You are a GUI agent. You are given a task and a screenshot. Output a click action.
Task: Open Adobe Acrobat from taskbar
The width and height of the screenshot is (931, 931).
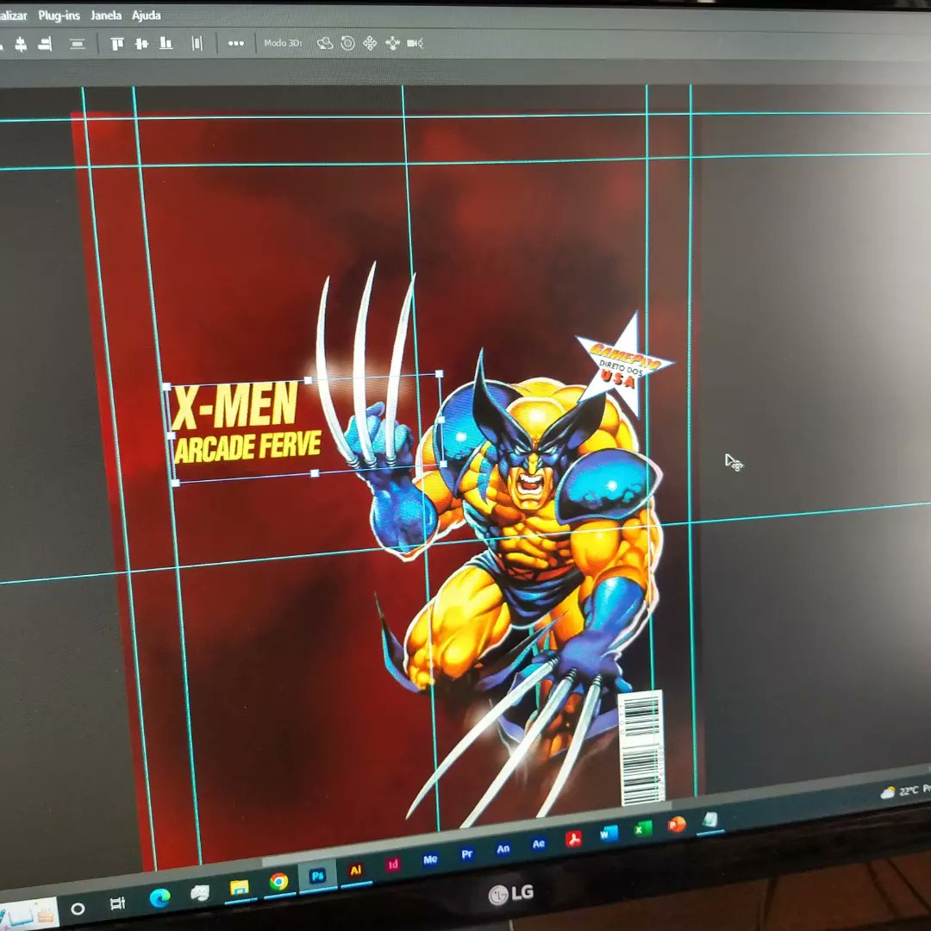pos(573,839)
